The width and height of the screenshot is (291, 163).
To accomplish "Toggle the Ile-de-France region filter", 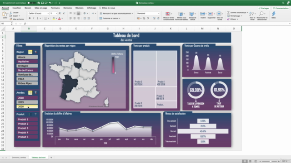I will [x=27, y=70].
